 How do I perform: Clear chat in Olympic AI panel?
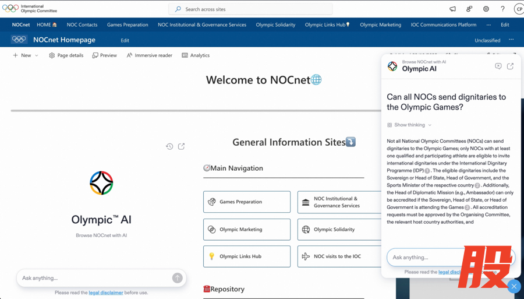tap(498, 66)
